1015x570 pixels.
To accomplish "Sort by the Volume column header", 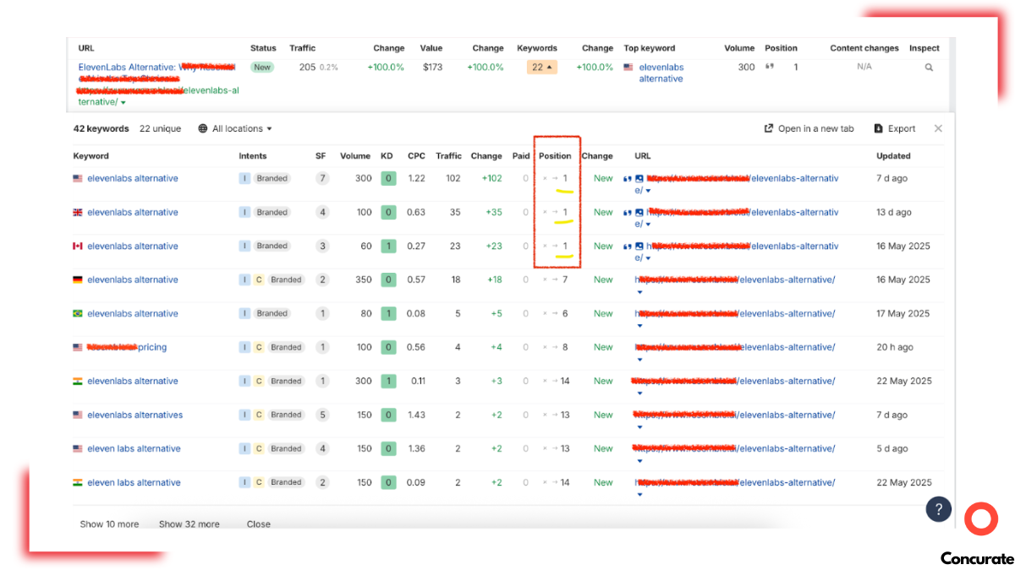I will pos(356,155).
